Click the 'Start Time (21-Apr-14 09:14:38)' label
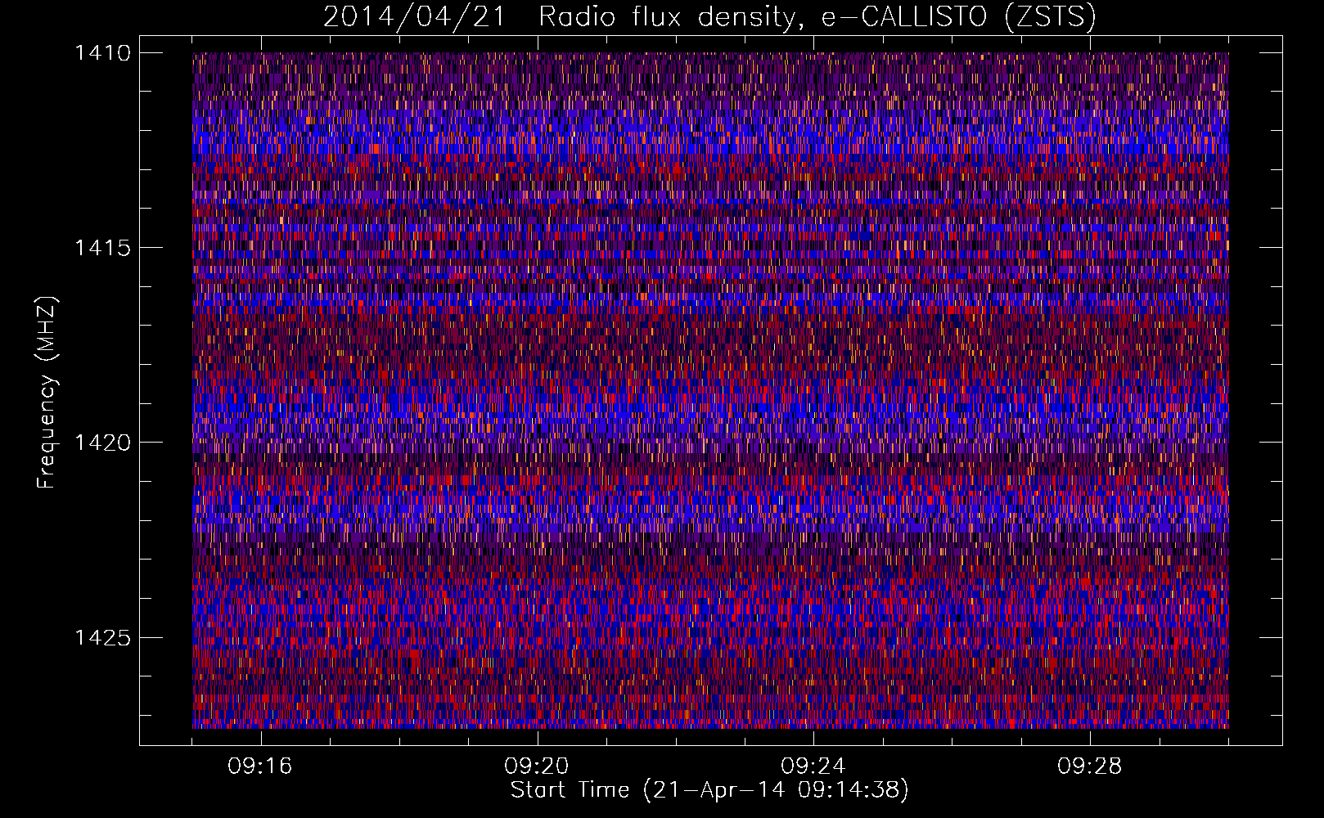 click(709, 790)
